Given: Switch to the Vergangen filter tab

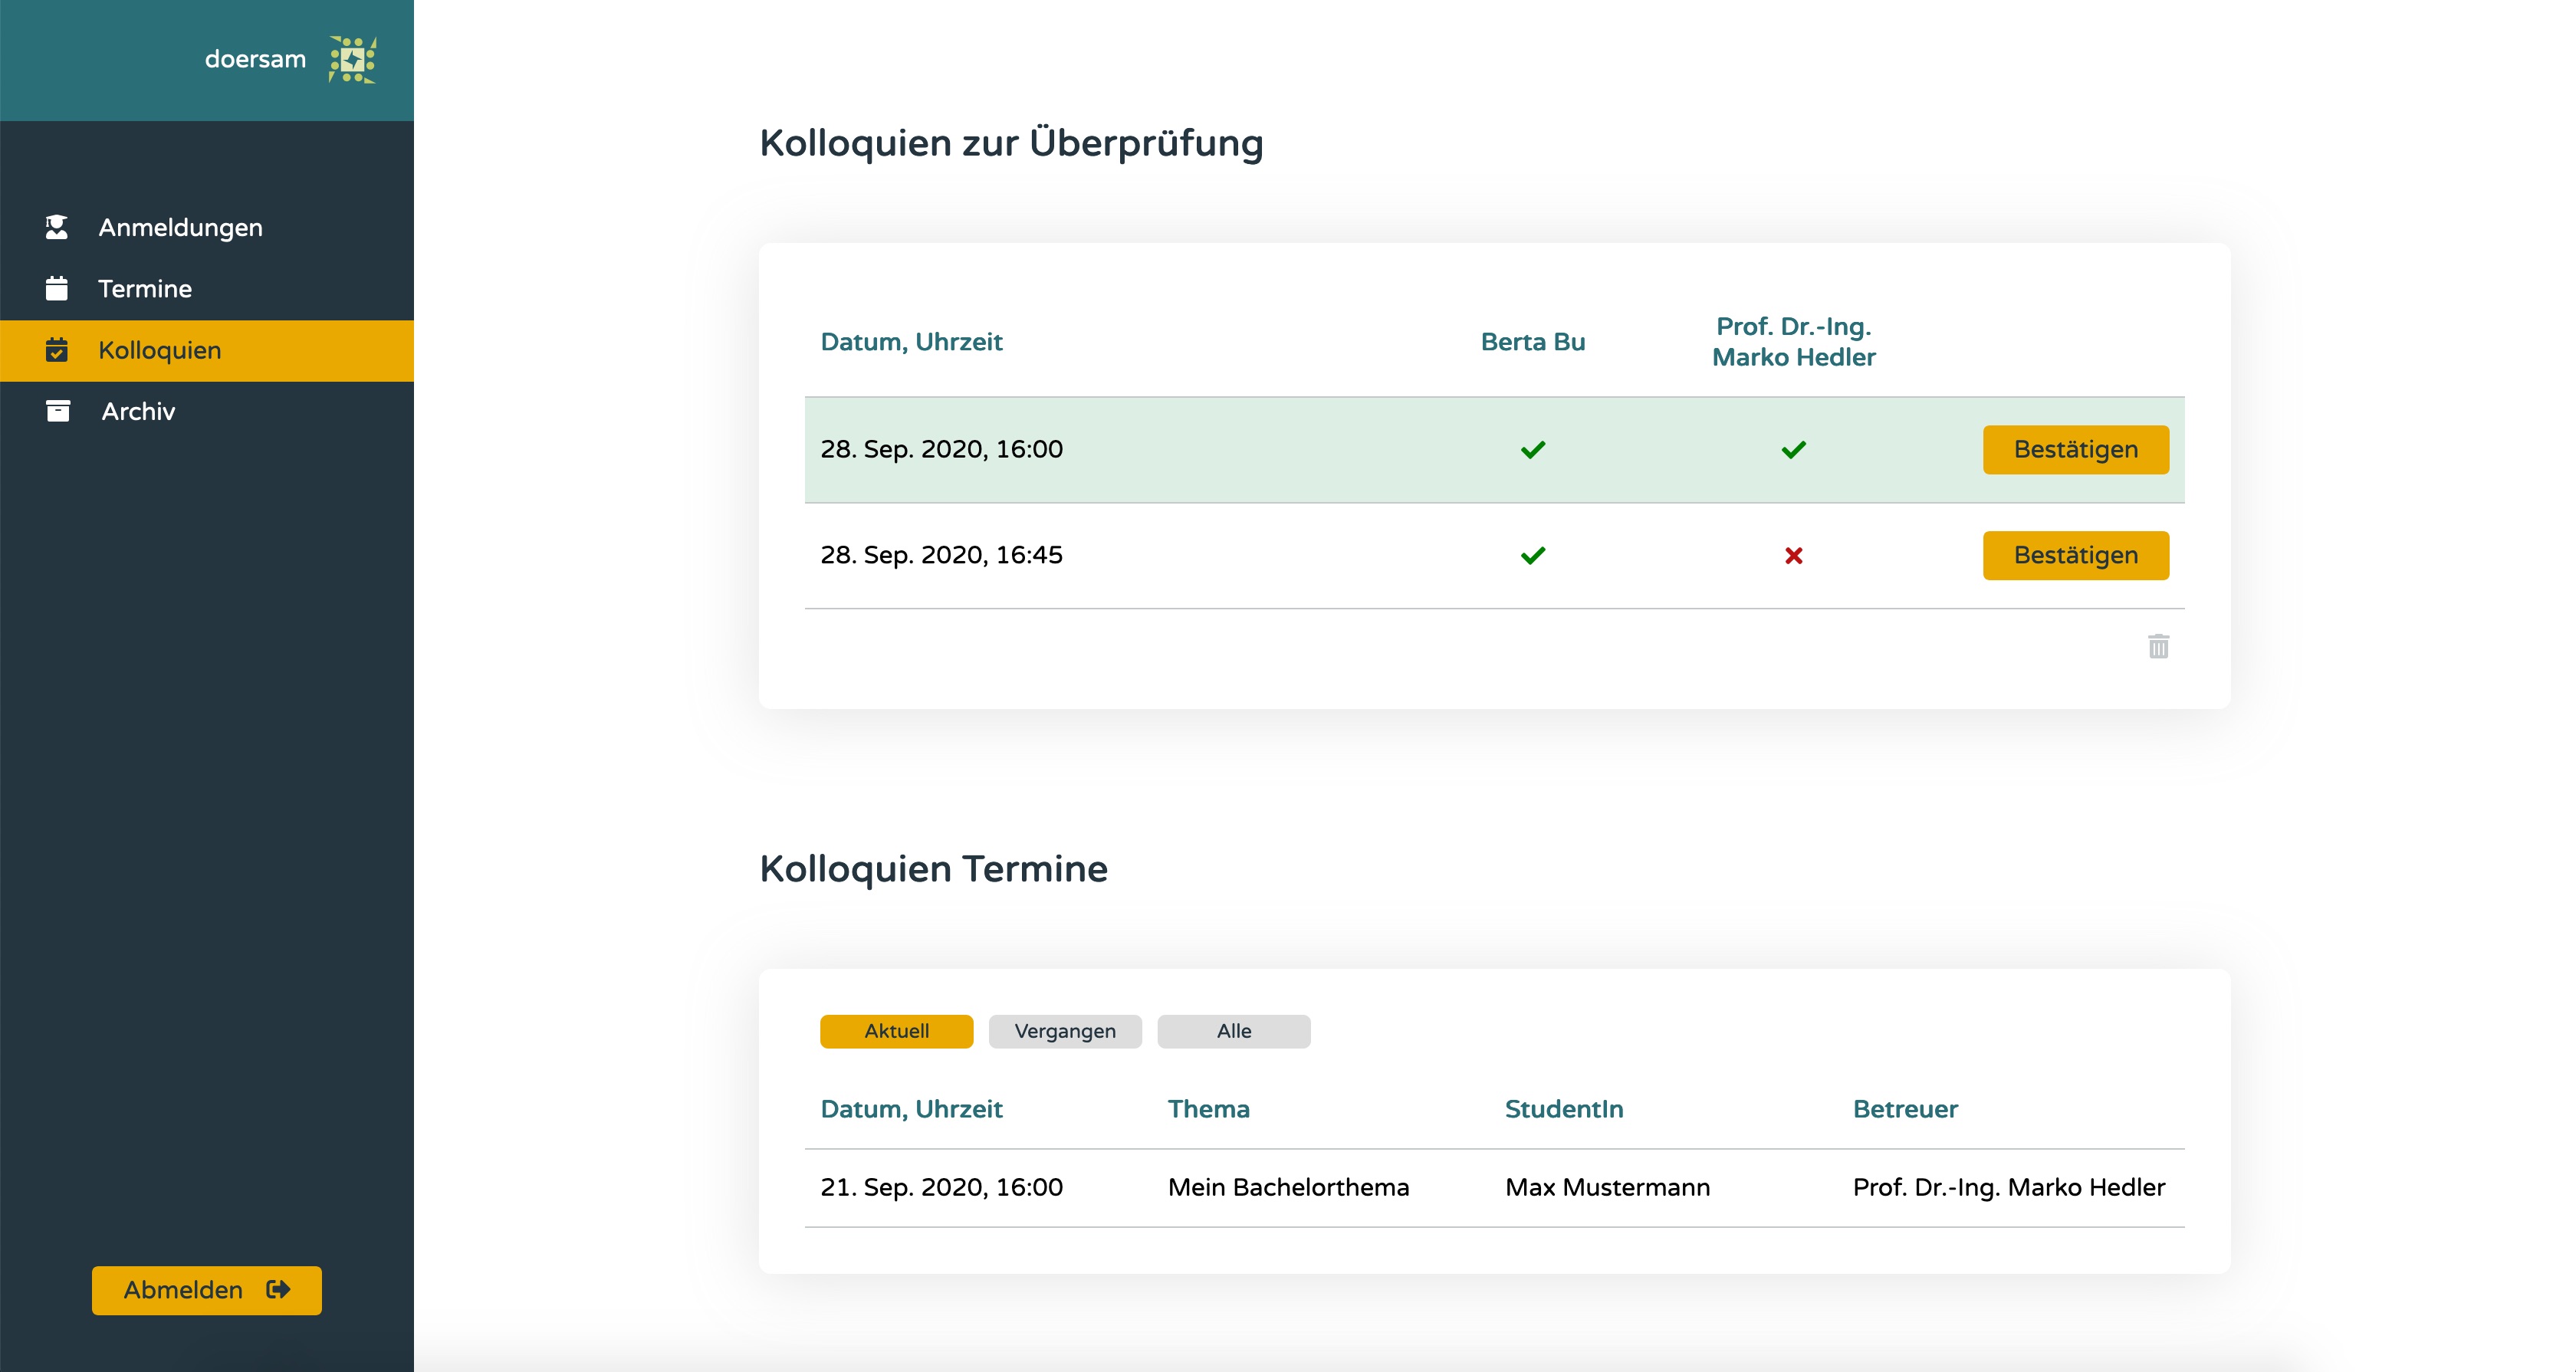Looking at the screenshot, I should point(1065,1031).
